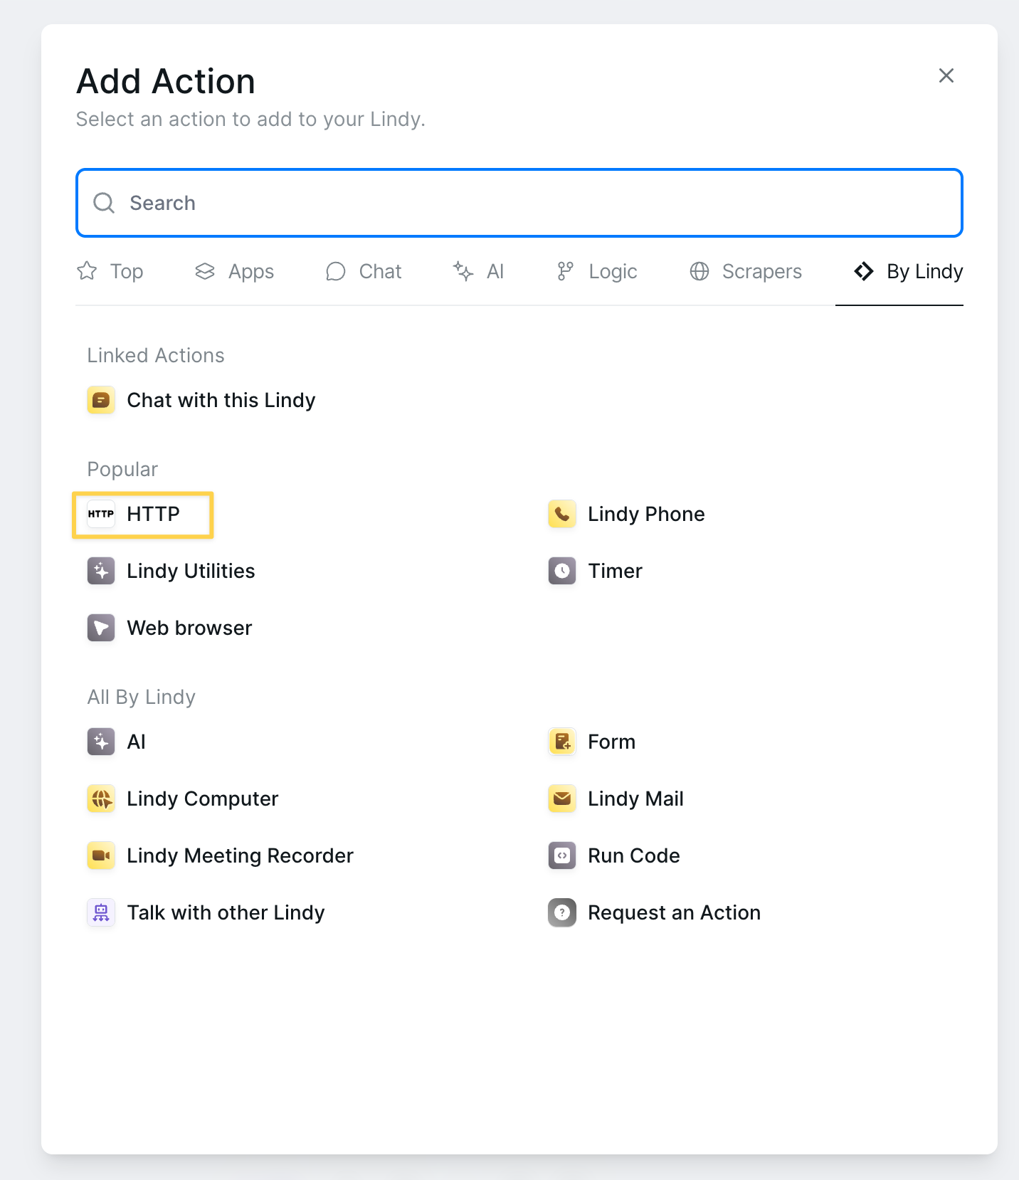Select the Logic tab
Screen dimensions: 1019x1180
click(597, 271)
